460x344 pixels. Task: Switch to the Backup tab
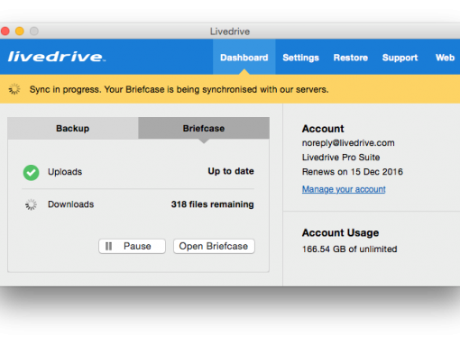tap(73, 128)
